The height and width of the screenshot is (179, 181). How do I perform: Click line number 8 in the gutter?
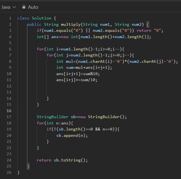[10, 61]
